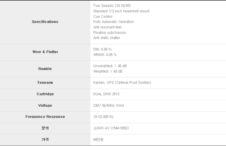Click the Two Speeds (33.33/45) text

112,6
